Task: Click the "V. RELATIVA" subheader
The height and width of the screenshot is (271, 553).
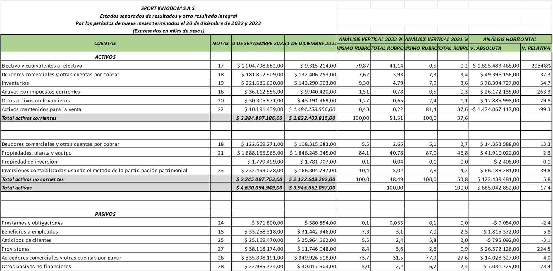Action: 536,48
